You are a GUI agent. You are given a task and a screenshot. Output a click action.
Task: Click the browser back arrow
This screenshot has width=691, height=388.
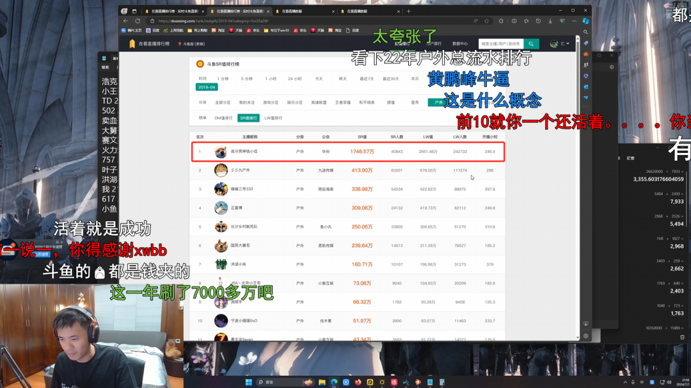[125, 20]
